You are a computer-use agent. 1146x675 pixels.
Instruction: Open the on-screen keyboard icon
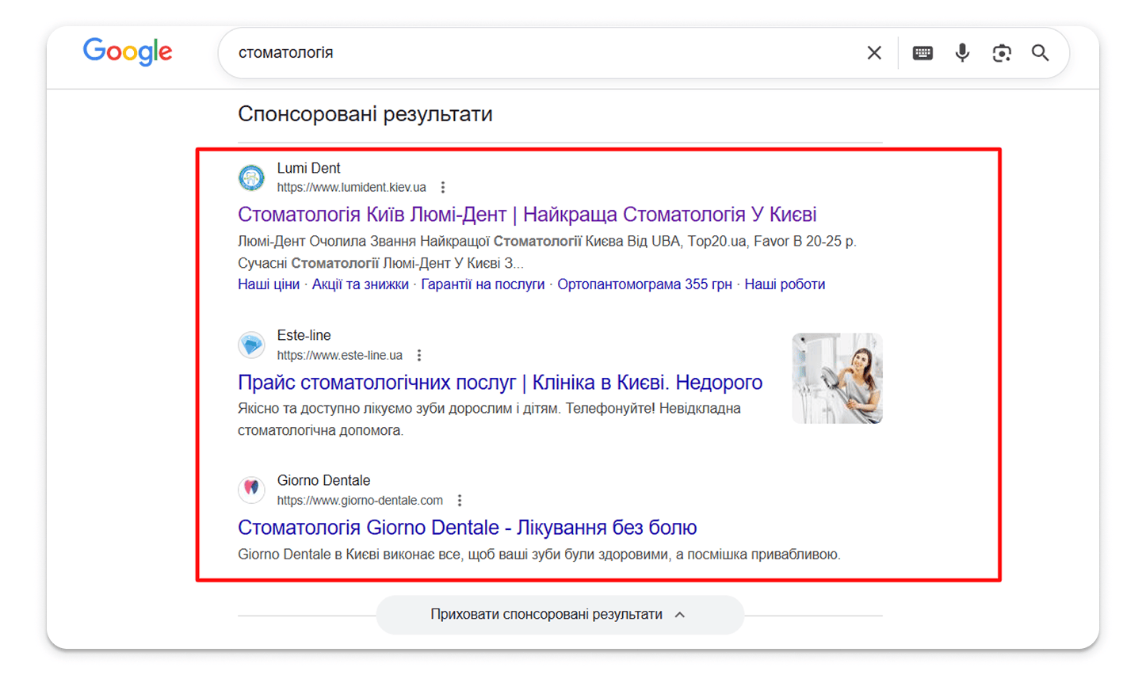923,53
